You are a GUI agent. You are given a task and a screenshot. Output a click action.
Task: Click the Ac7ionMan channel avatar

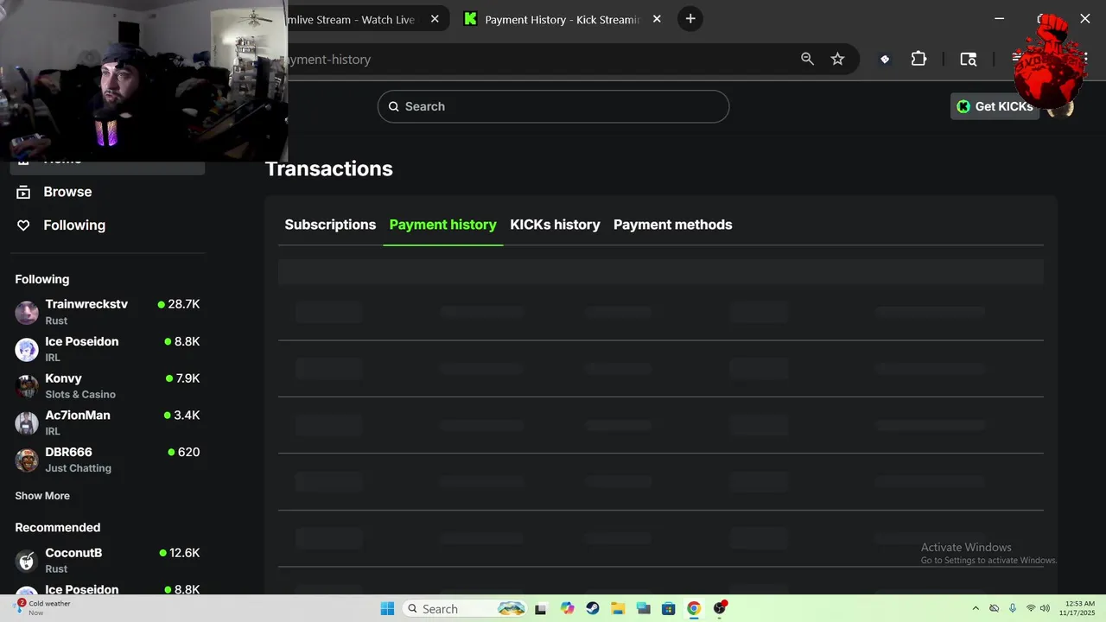tap(27, 423)
